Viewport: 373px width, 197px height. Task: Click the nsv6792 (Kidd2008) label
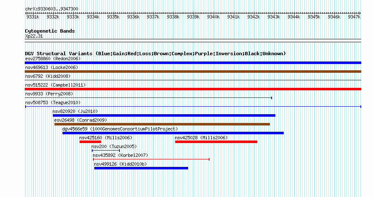point(48,76)
